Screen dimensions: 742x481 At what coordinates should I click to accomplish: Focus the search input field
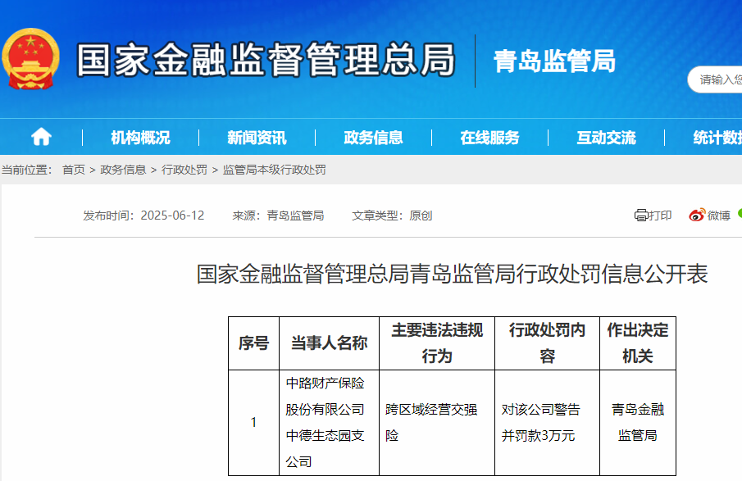[x=715, y=79]
